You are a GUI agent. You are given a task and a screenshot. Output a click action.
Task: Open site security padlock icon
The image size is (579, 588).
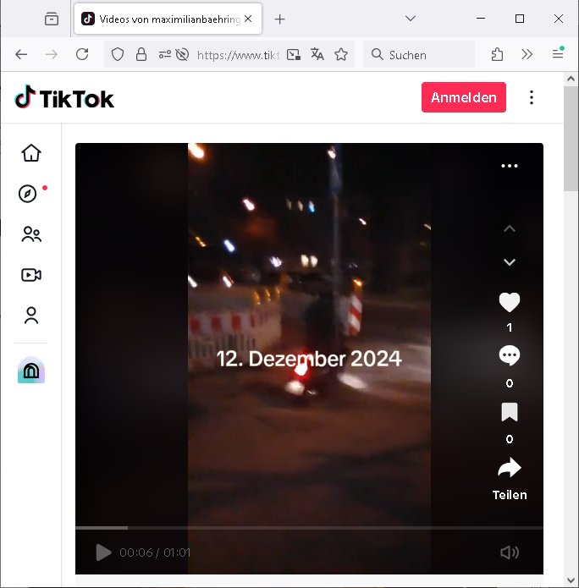141,55
